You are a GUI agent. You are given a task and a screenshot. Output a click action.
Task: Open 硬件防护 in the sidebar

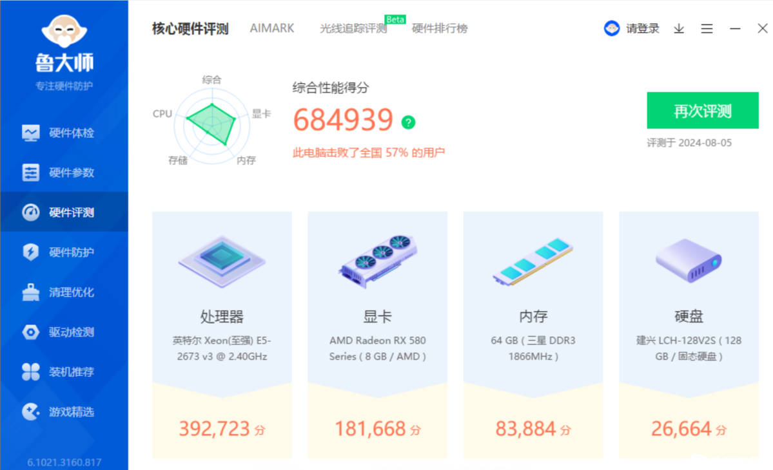click(64, 252)
